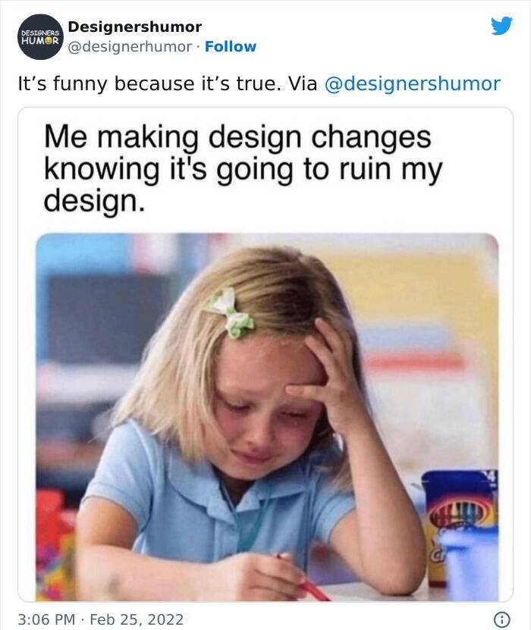Click the Designershumor display name
The width and height of the screenshot is (531, 630).
[134, 27]
